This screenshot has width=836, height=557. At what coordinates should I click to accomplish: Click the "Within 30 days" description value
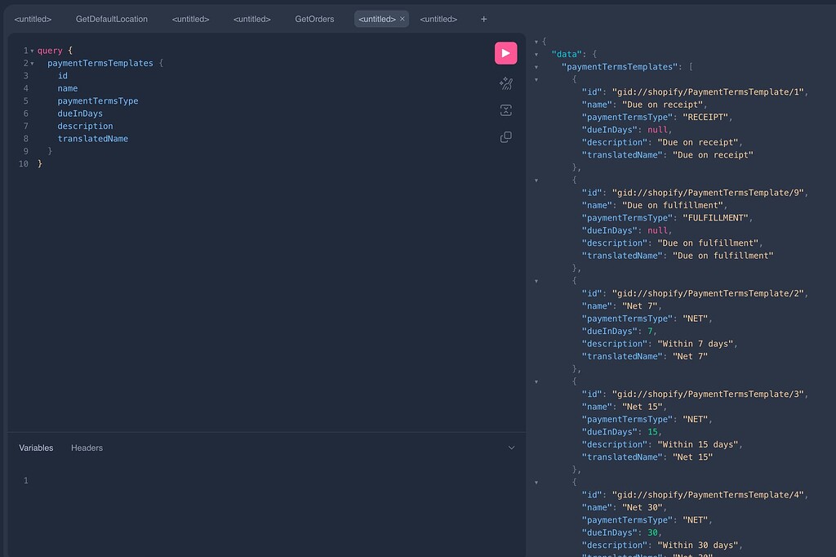(698, 546)
